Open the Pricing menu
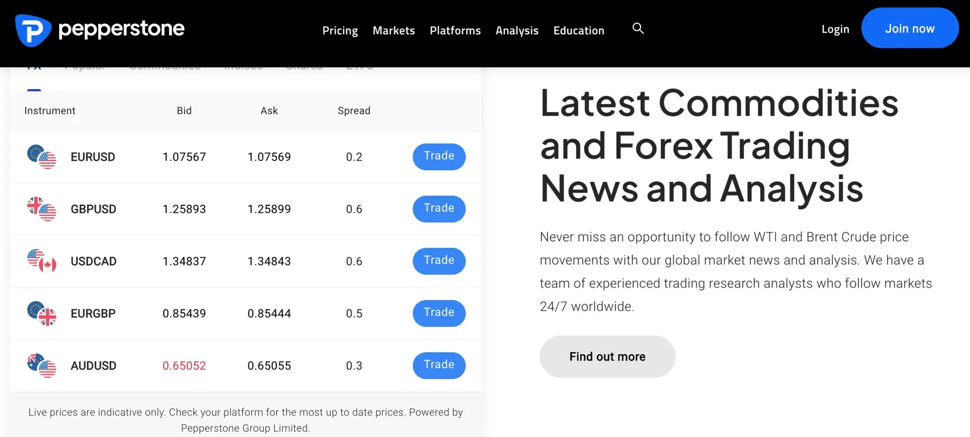The image size is (970, 437). pyautogui.click(x=340, y=30)
